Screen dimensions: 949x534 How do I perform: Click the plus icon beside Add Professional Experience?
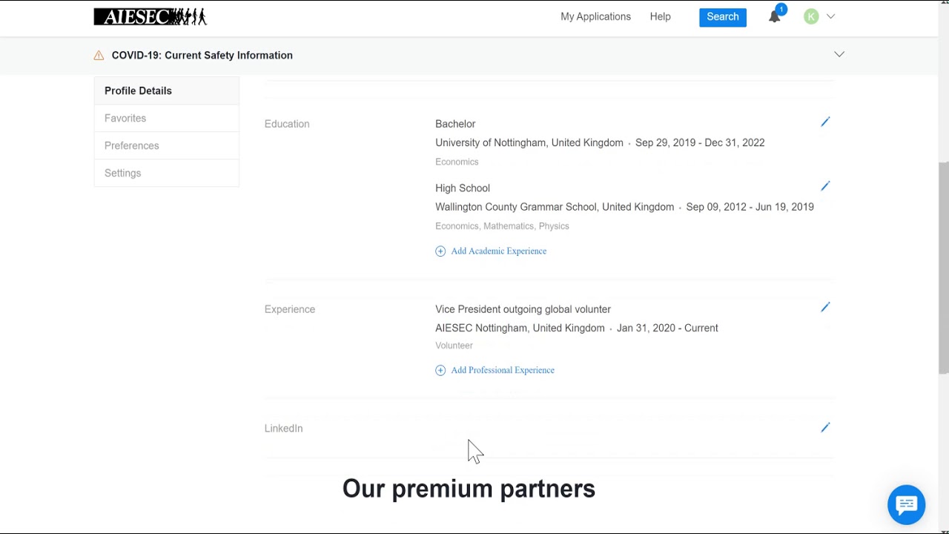click(440, 370)
